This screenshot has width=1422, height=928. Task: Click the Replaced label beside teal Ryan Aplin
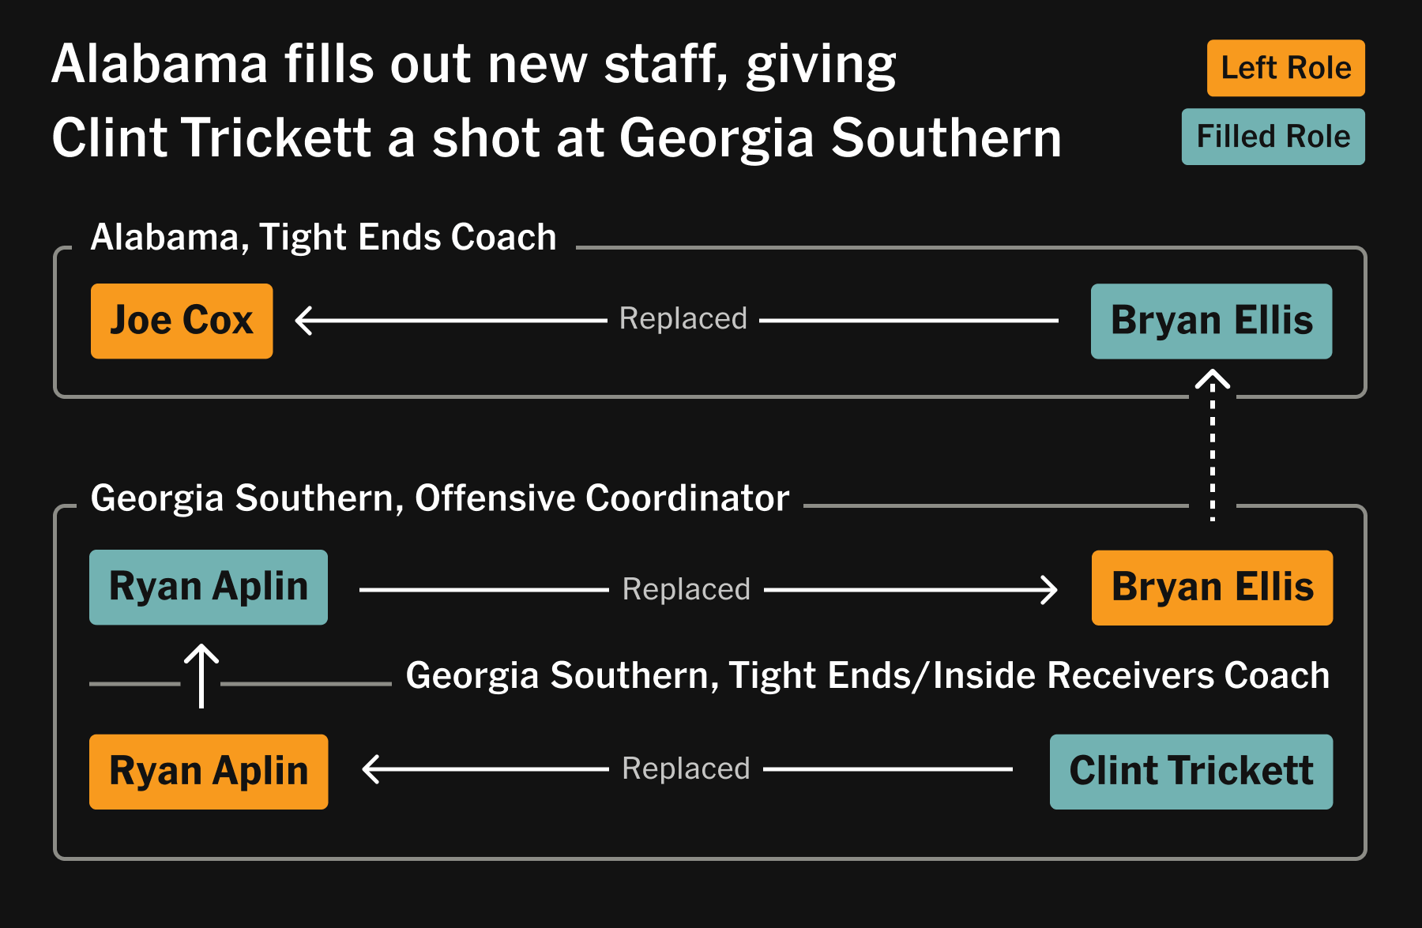[x=687, y=589]
